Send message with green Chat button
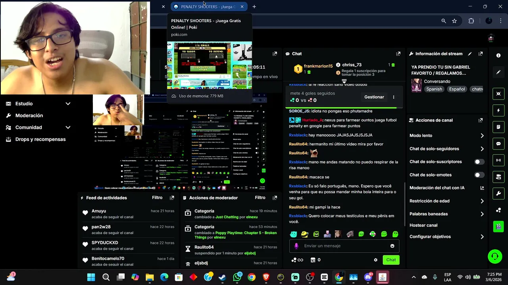The height and width of the screenshot is (285, 508). click(391, 260)
